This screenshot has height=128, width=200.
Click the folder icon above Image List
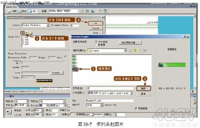(x=30, y=33)
